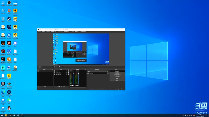Screen dimensions: 209x117
Task: Add a new scene with the plus icon
Action: pos(38,87)
